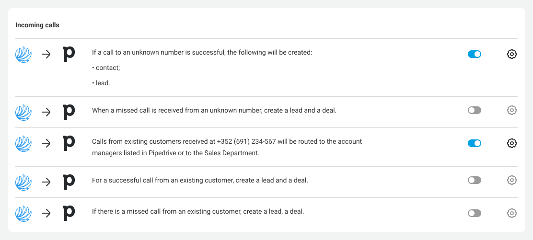Open gear for successful existing customer call rule
Viewport: 533px width, 240px height.
[x=511, y=180]
